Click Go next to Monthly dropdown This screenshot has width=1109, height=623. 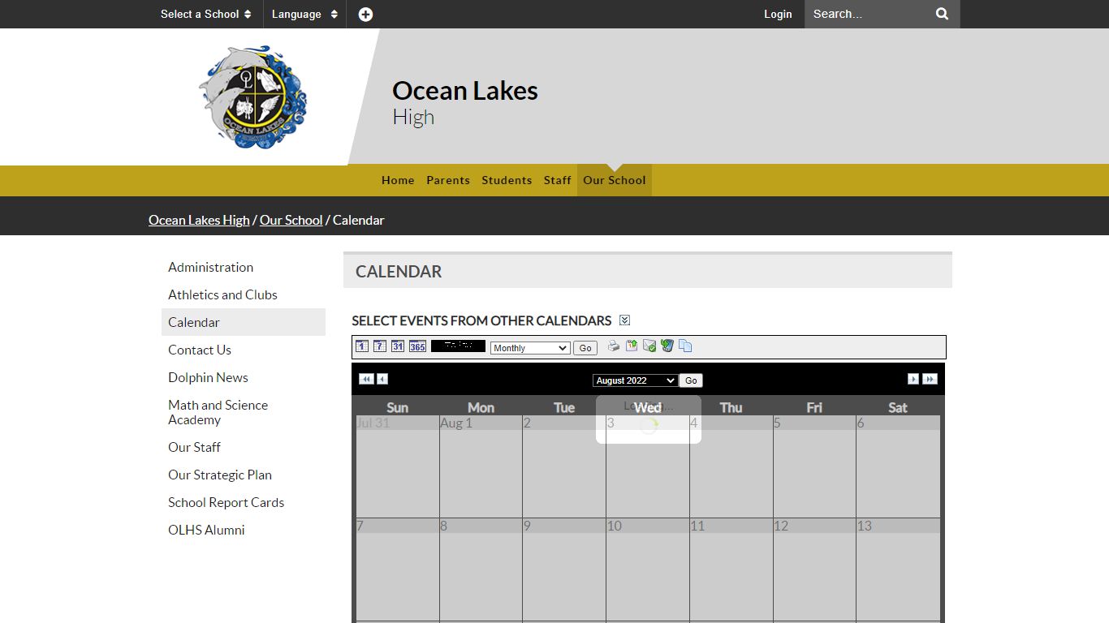(585, 348)
